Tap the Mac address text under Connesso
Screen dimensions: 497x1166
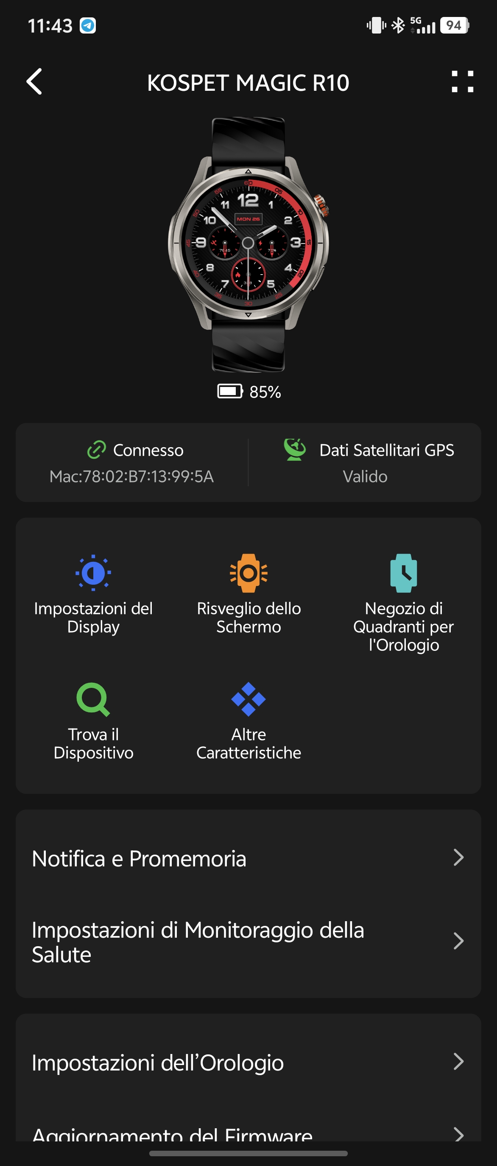pos(131,476)
